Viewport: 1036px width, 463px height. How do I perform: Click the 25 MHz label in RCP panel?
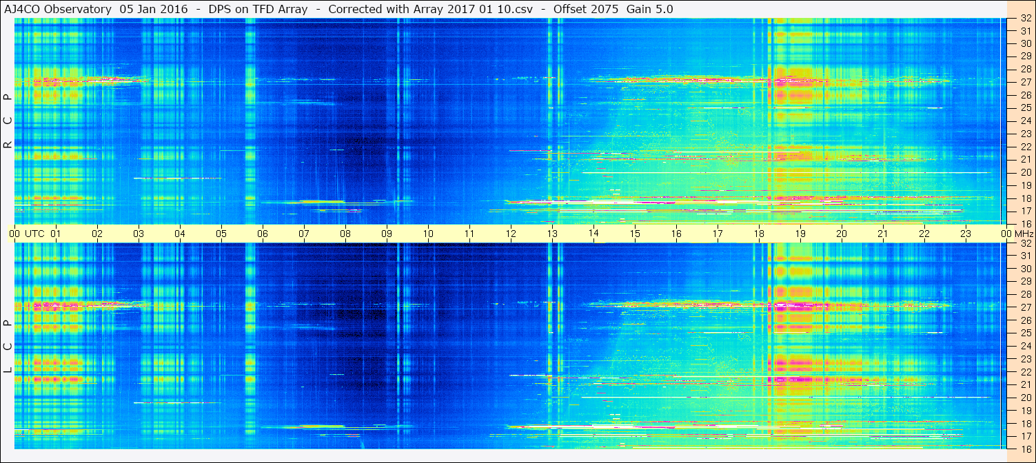pyautogui.click(x=1025, y=107)
